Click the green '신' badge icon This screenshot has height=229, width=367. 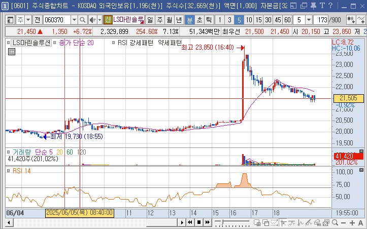tap(108, 20)
